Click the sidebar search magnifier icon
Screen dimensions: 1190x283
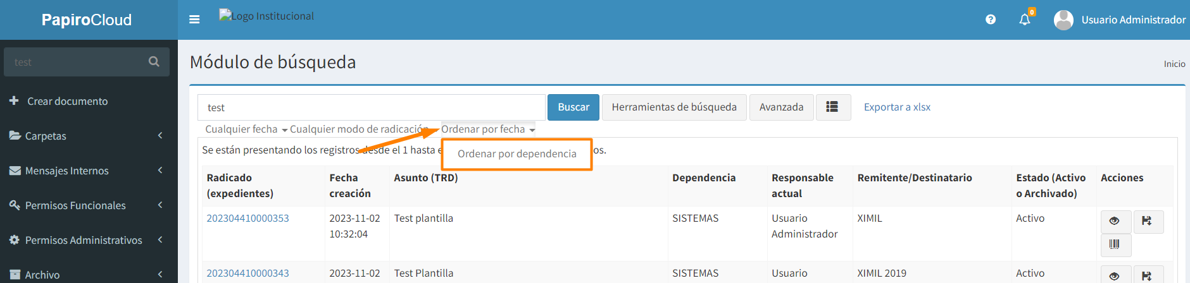[154, 62]
